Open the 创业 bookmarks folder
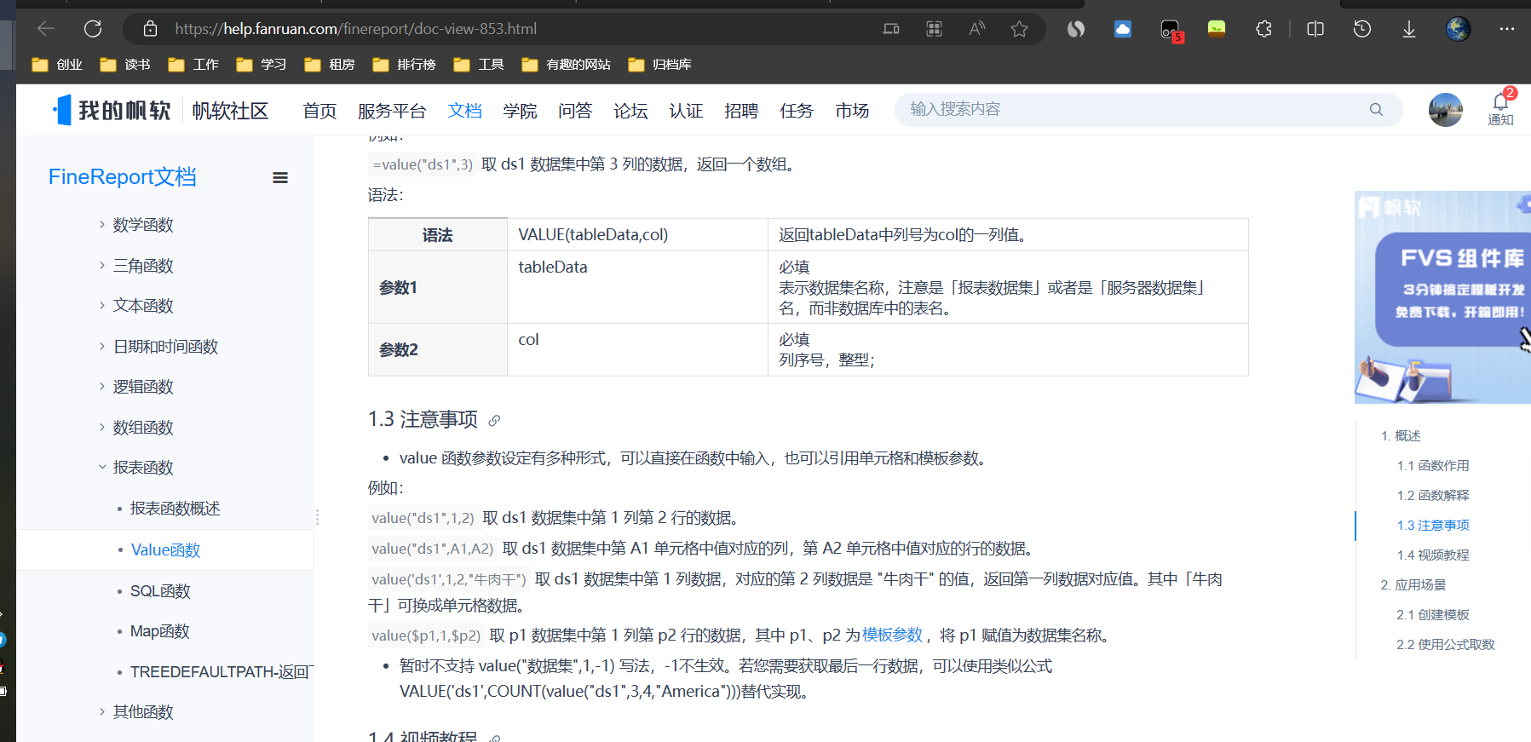Screen dimensions: 1531x742 pyautogui.click(x=57, y=65)
